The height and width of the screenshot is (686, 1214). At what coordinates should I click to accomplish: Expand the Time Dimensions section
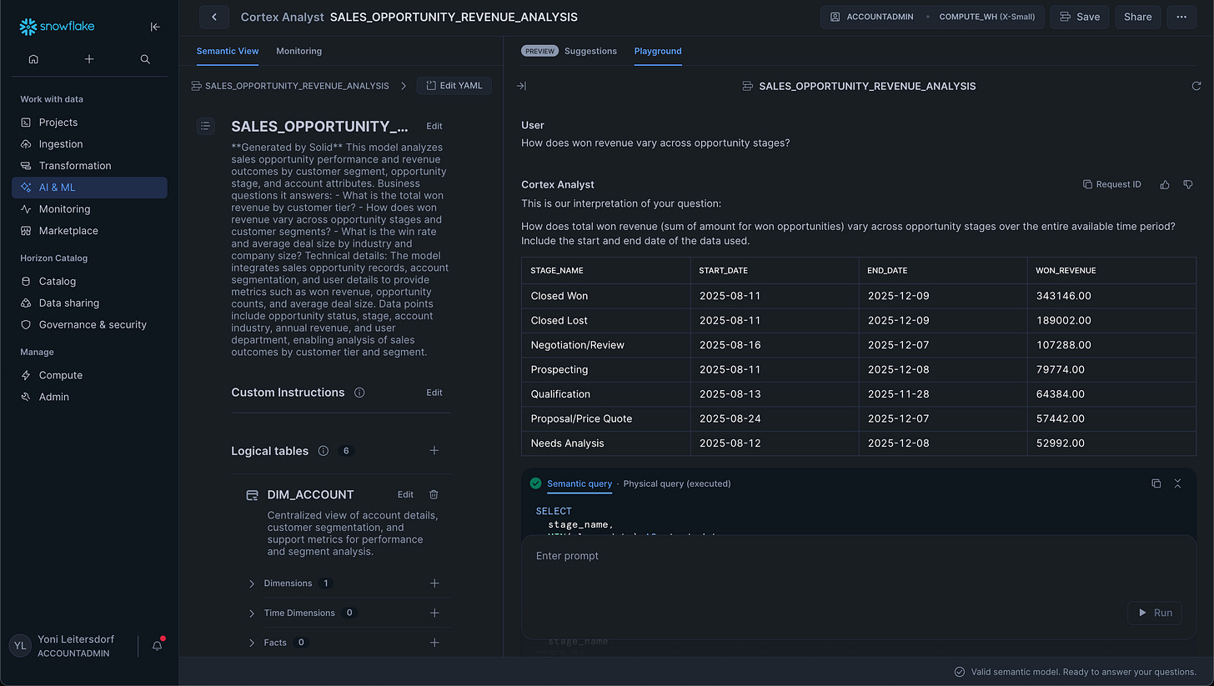252,613
